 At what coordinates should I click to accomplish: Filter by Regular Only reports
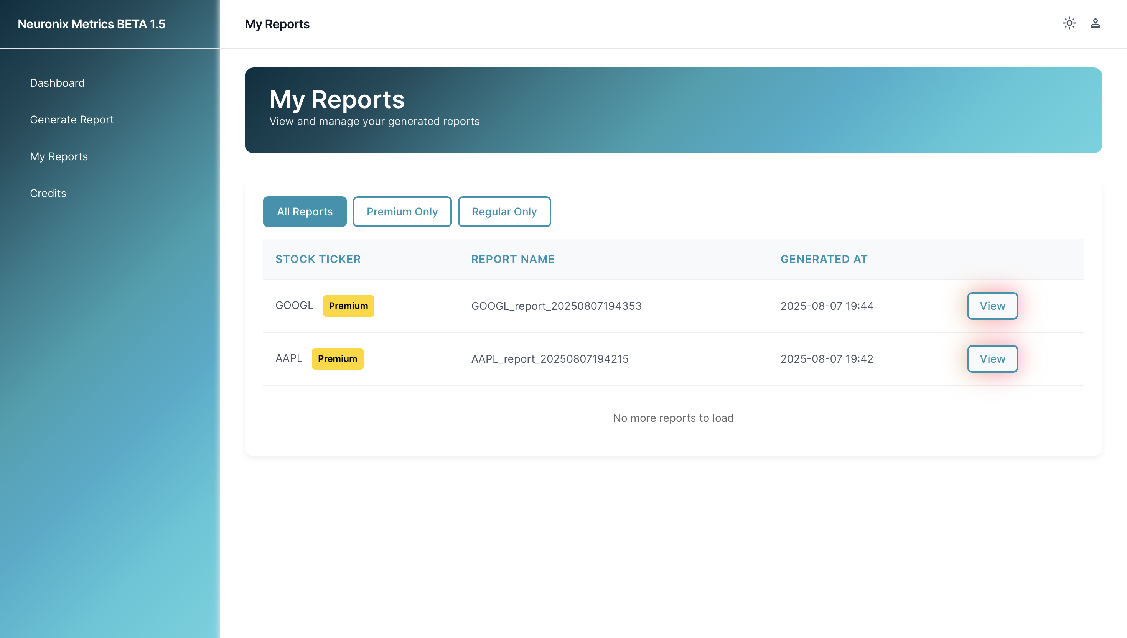pos(504,212)
